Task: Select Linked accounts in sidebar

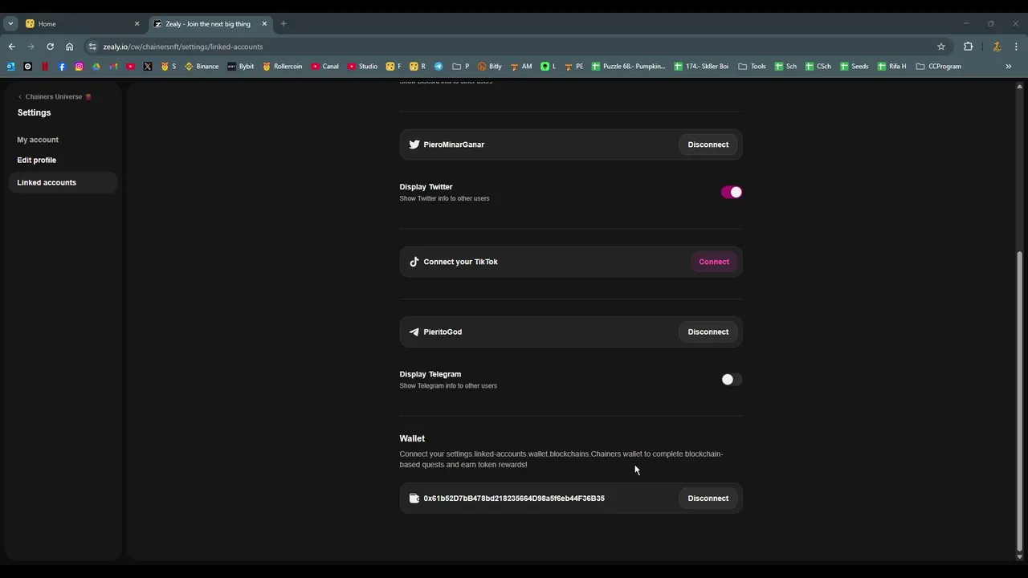Action: point(63,182)
